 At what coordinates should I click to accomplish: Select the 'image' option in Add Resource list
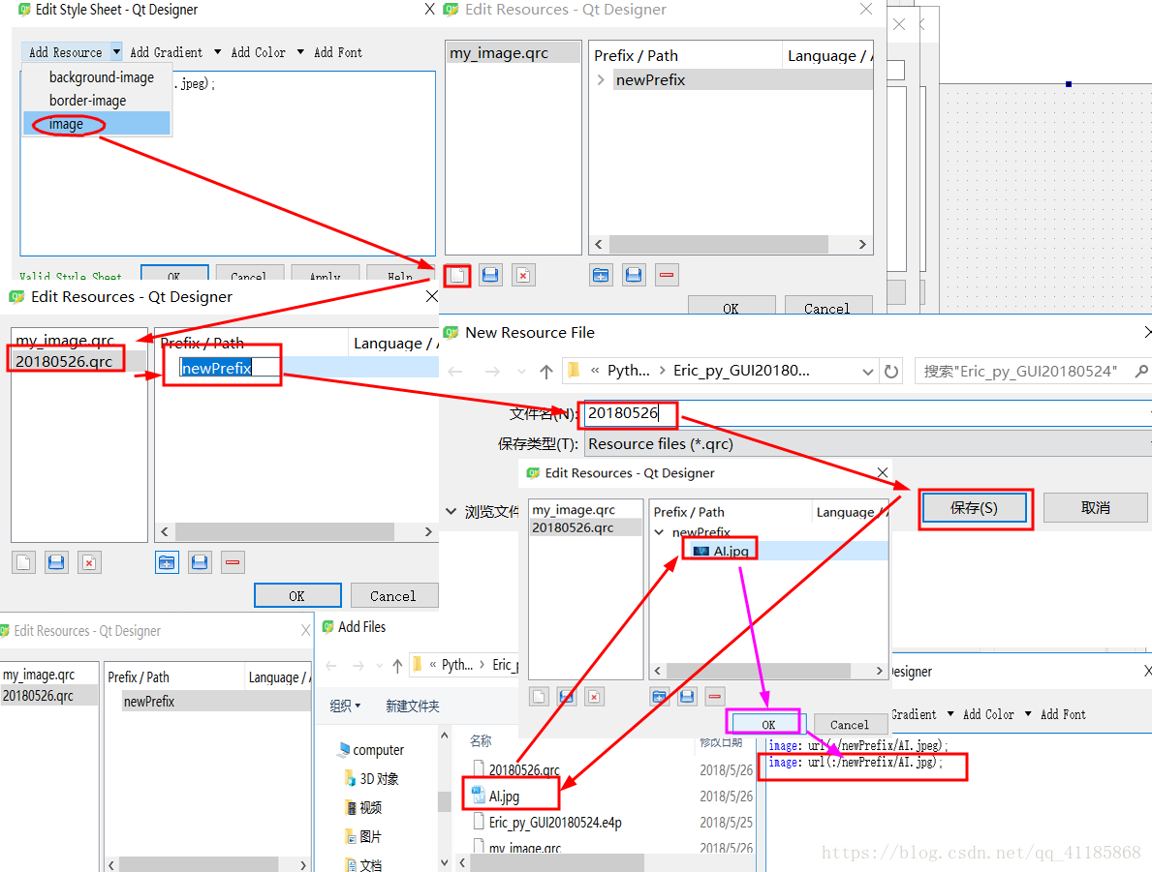64,124
